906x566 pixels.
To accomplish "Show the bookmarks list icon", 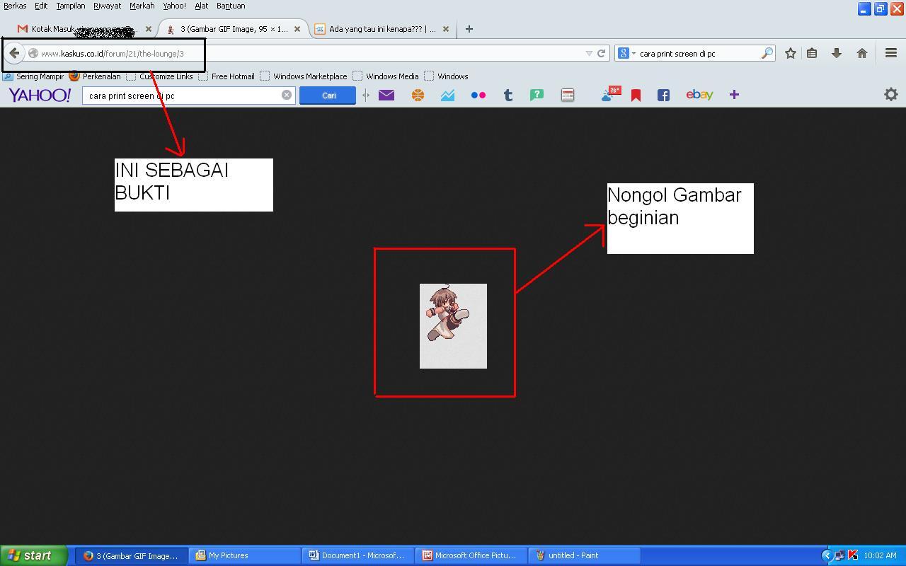I will (812, 53).
